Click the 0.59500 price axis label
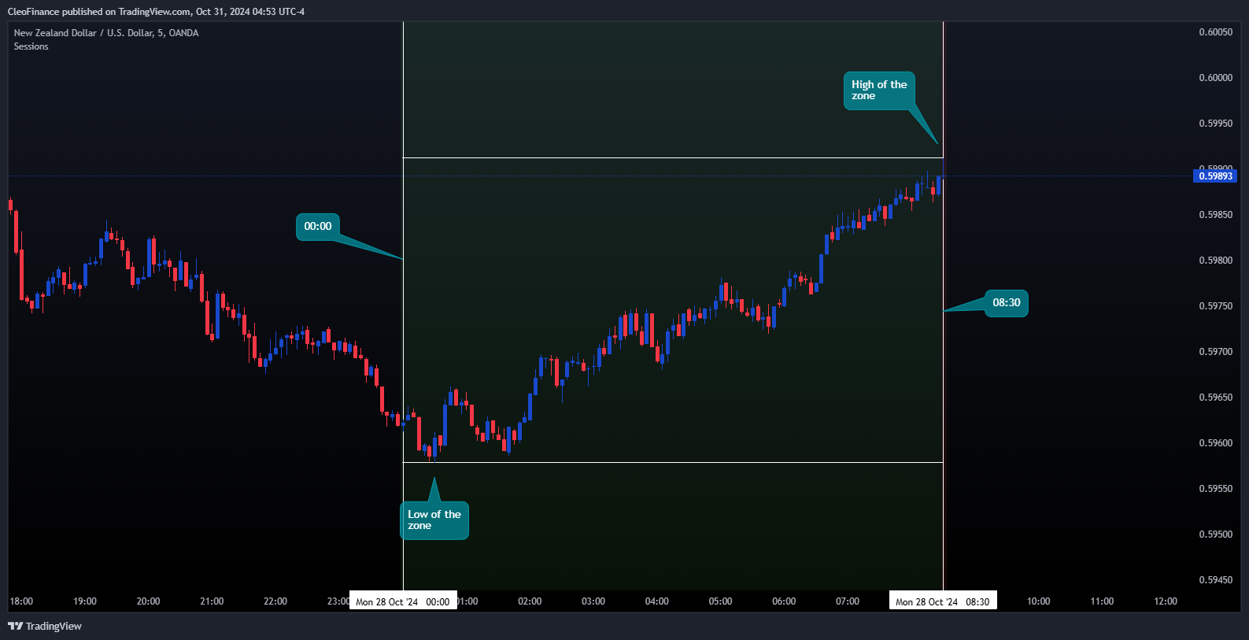The image size is (1249, 640). pyautogui.click(x=1215, y=535)
